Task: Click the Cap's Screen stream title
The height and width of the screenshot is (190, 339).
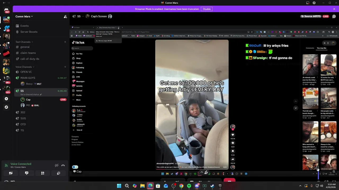Action: click(x=99, y=16)
